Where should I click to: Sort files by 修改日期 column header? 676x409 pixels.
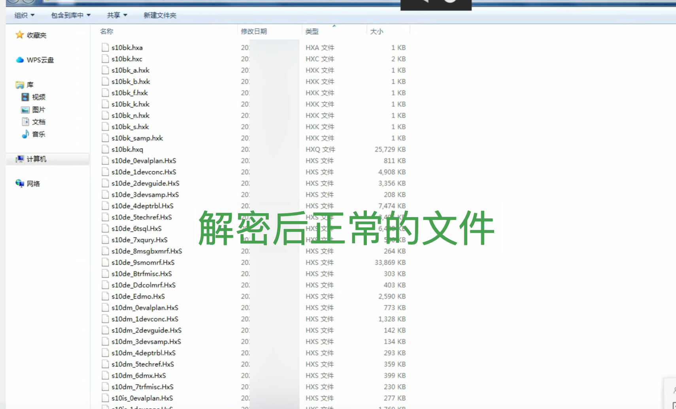coord(254,31)
